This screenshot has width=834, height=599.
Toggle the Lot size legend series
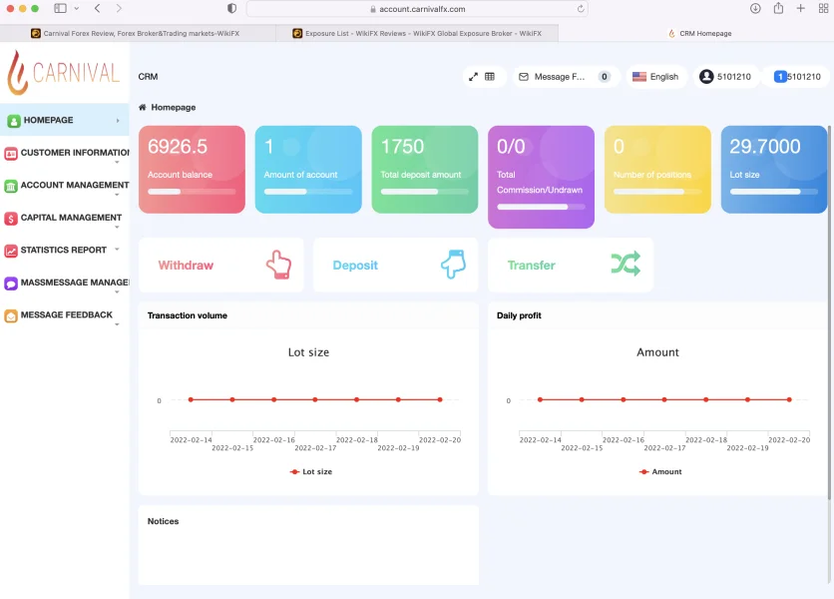coord(310,472)
